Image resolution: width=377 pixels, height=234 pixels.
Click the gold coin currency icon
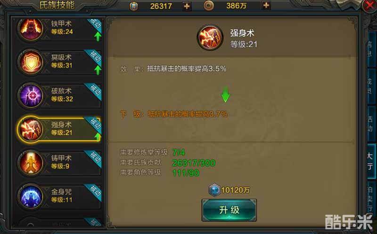[x=208, y=6]
